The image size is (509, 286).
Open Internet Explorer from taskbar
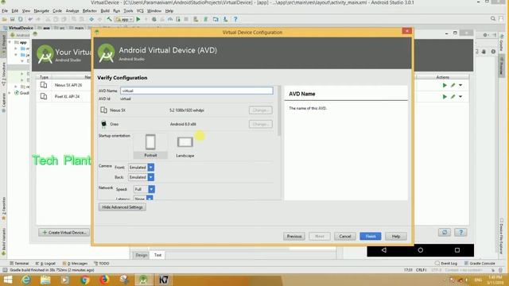click(26, 280)
